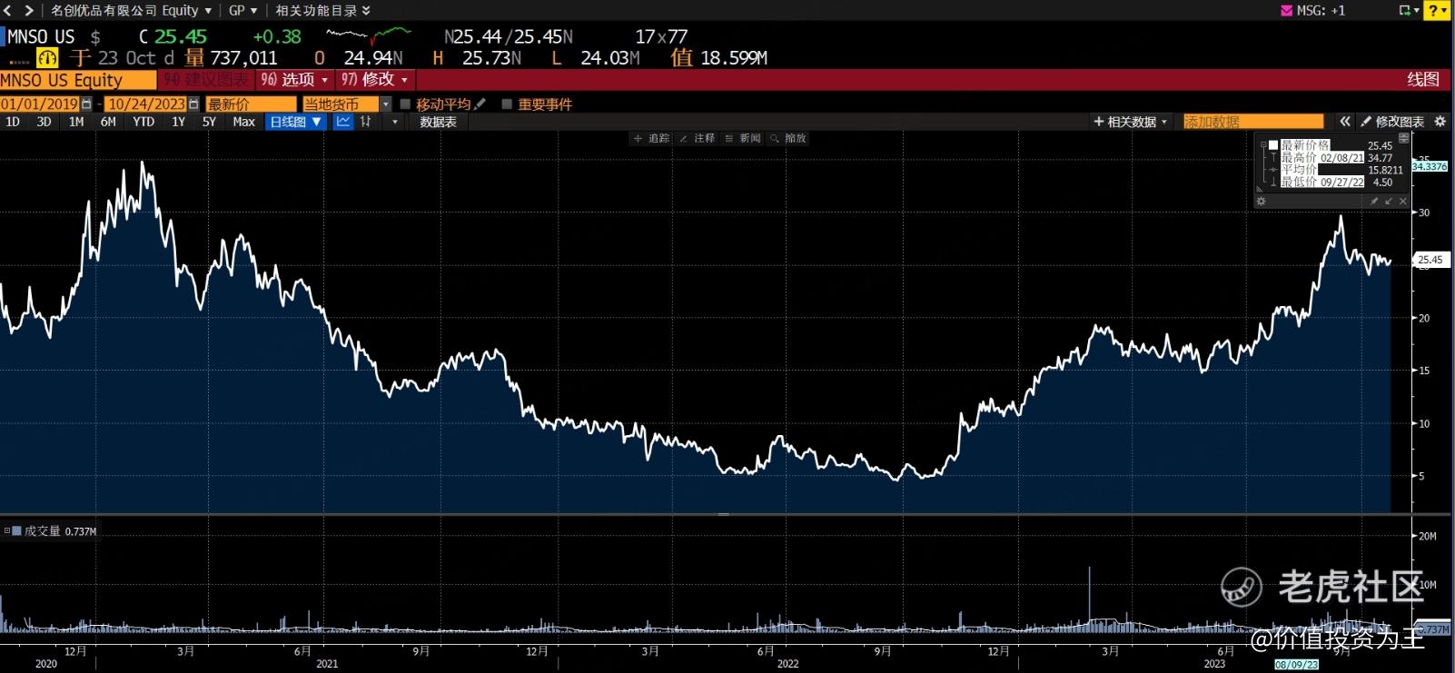Toggle the 最新价格 series checkbox in legend
1455x673 pixels.
(x=1273, y=145)
